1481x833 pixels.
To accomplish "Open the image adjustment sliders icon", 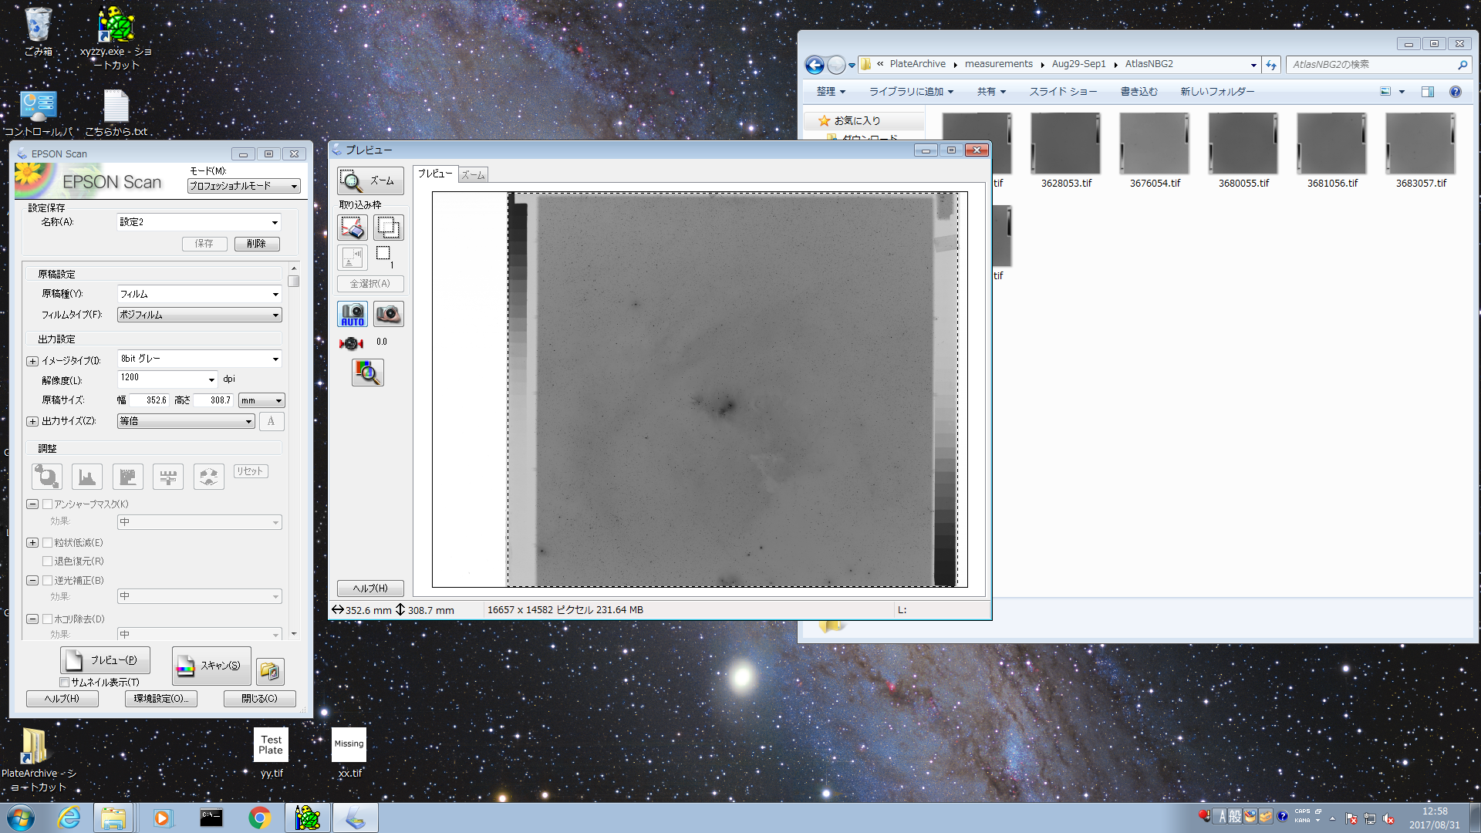I will pos(168,477).
